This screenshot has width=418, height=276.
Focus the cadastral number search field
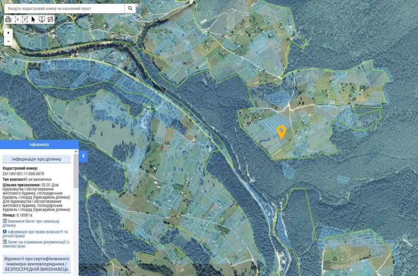[64, 8]
